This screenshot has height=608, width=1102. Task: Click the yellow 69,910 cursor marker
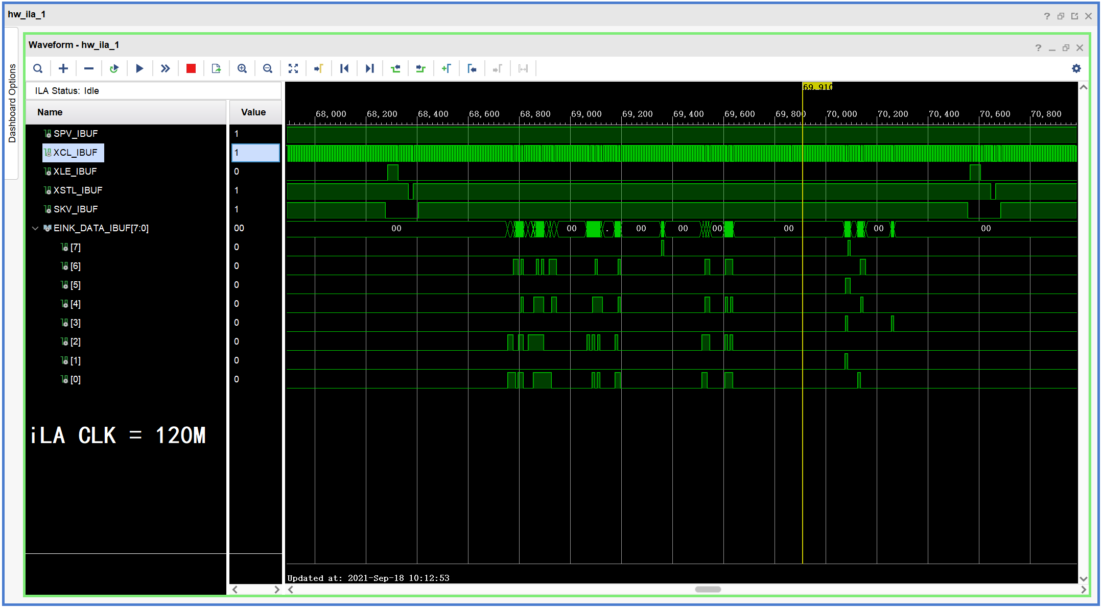[817, 87]
